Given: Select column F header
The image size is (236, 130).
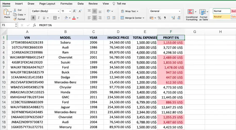Looking at the screenshot, I should click(171, 32).
